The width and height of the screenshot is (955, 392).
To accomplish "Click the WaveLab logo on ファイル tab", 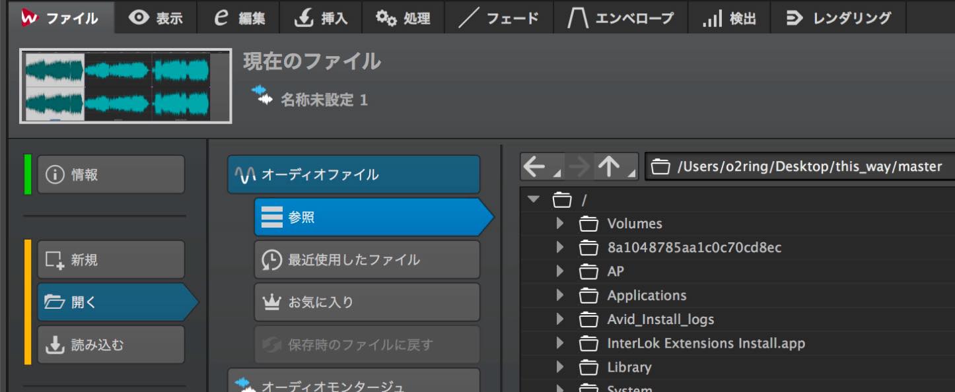I will click(29, 18).
